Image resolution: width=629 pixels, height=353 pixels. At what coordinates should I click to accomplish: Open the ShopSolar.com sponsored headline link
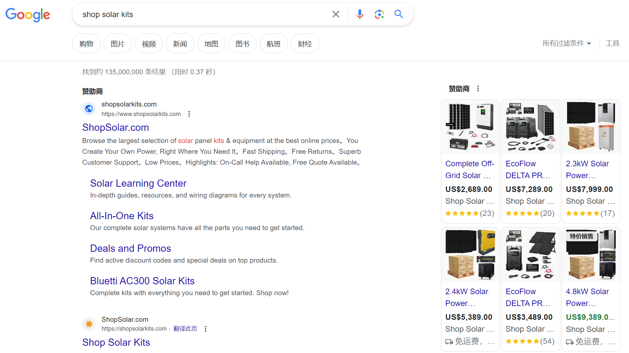coord(115,128)
